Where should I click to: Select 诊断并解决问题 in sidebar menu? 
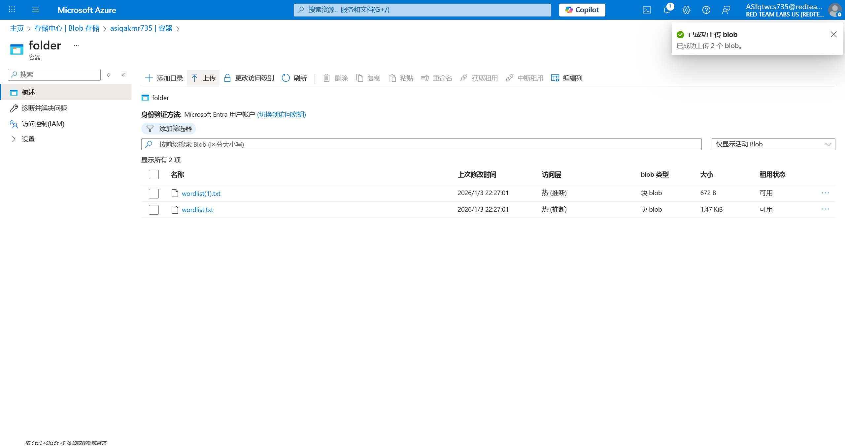(x=44, y=108)
